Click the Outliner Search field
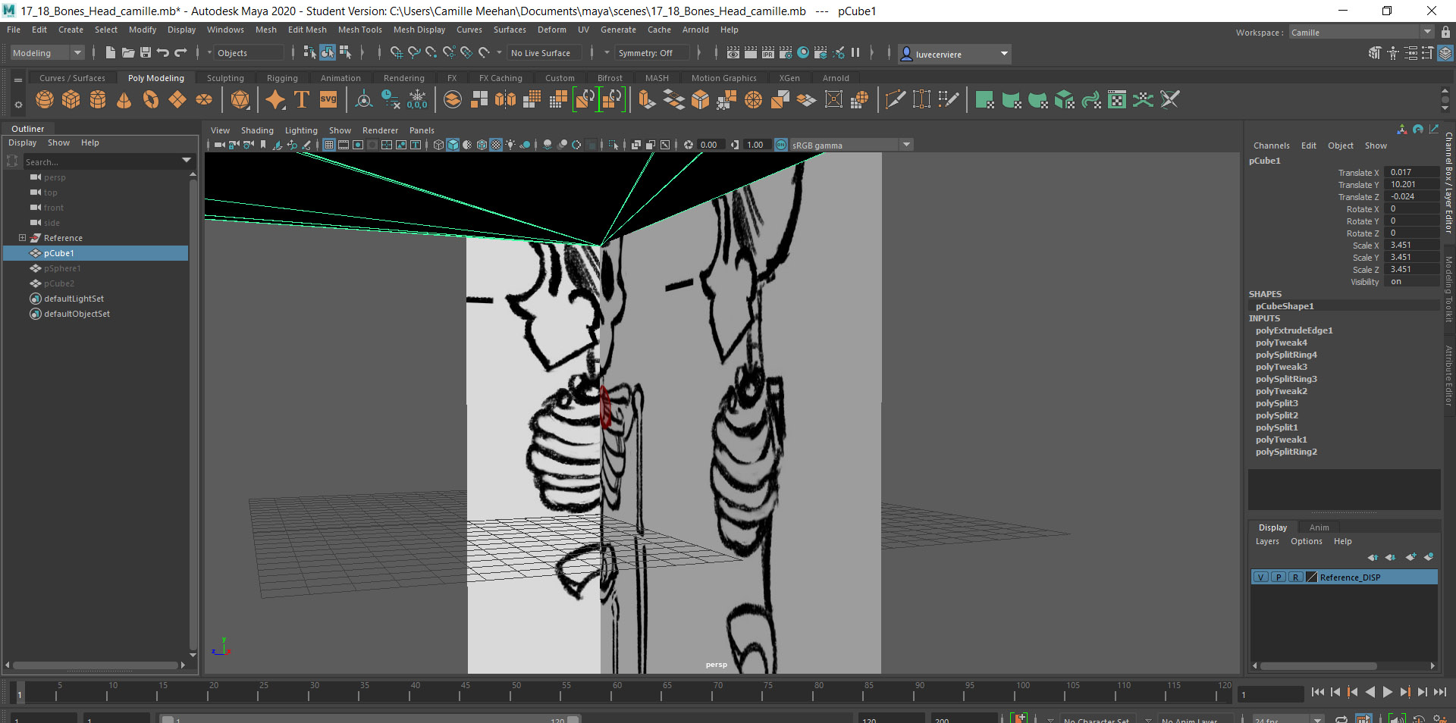The width and height of the screenshot is (1456, 723). tap(102, 161)
